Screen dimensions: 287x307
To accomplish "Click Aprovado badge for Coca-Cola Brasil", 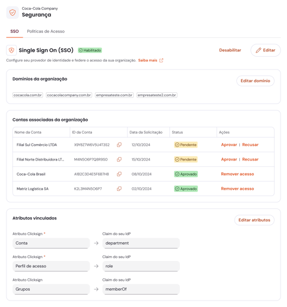I will (186, 174).
